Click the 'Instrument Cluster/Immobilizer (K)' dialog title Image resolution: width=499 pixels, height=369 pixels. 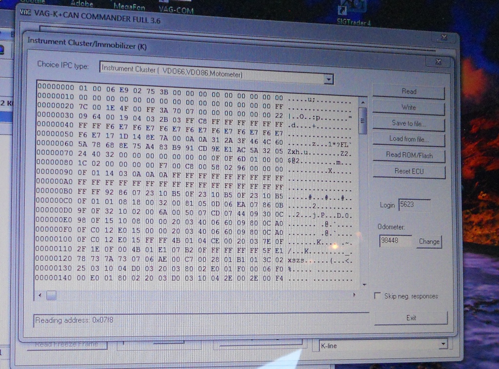coord(87,43)
